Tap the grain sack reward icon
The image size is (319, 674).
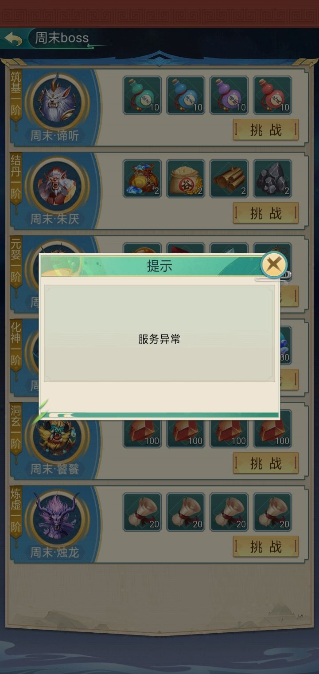[186, 179]
